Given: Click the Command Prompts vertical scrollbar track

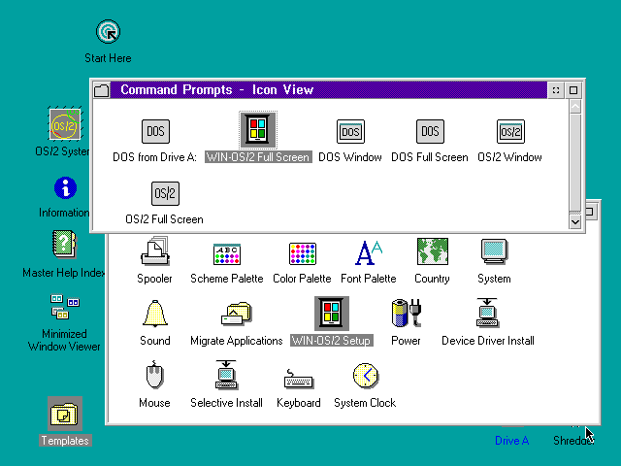Looking at the screenshot, I should click(x=575, y=162).
